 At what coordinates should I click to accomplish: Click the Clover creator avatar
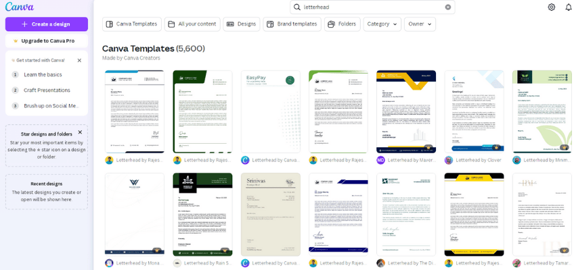coord(449,160)
